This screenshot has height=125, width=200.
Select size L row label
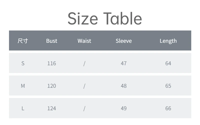point(23,108)
